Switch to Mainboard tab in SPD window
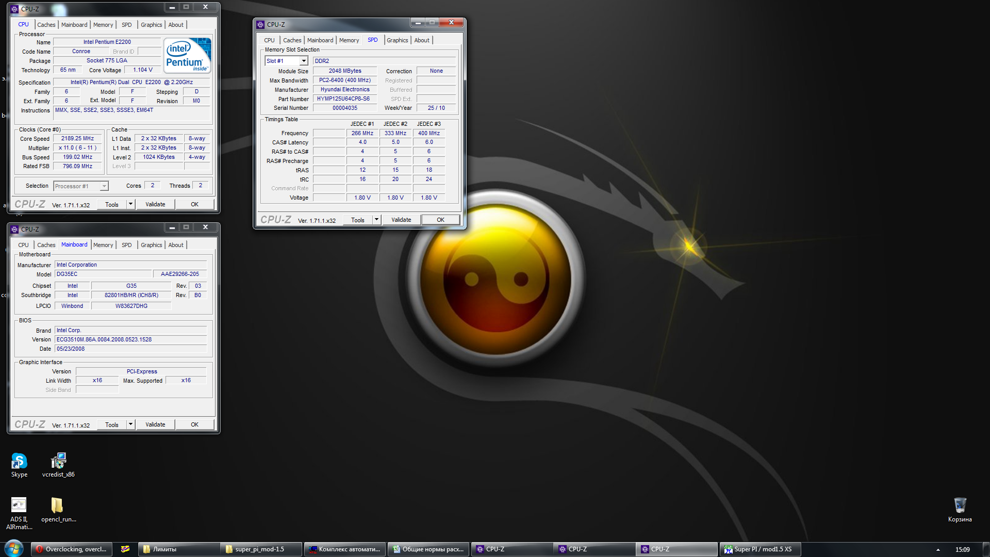Image resolution: width=990 pixels, height=557 pixels. pos(320,40)
